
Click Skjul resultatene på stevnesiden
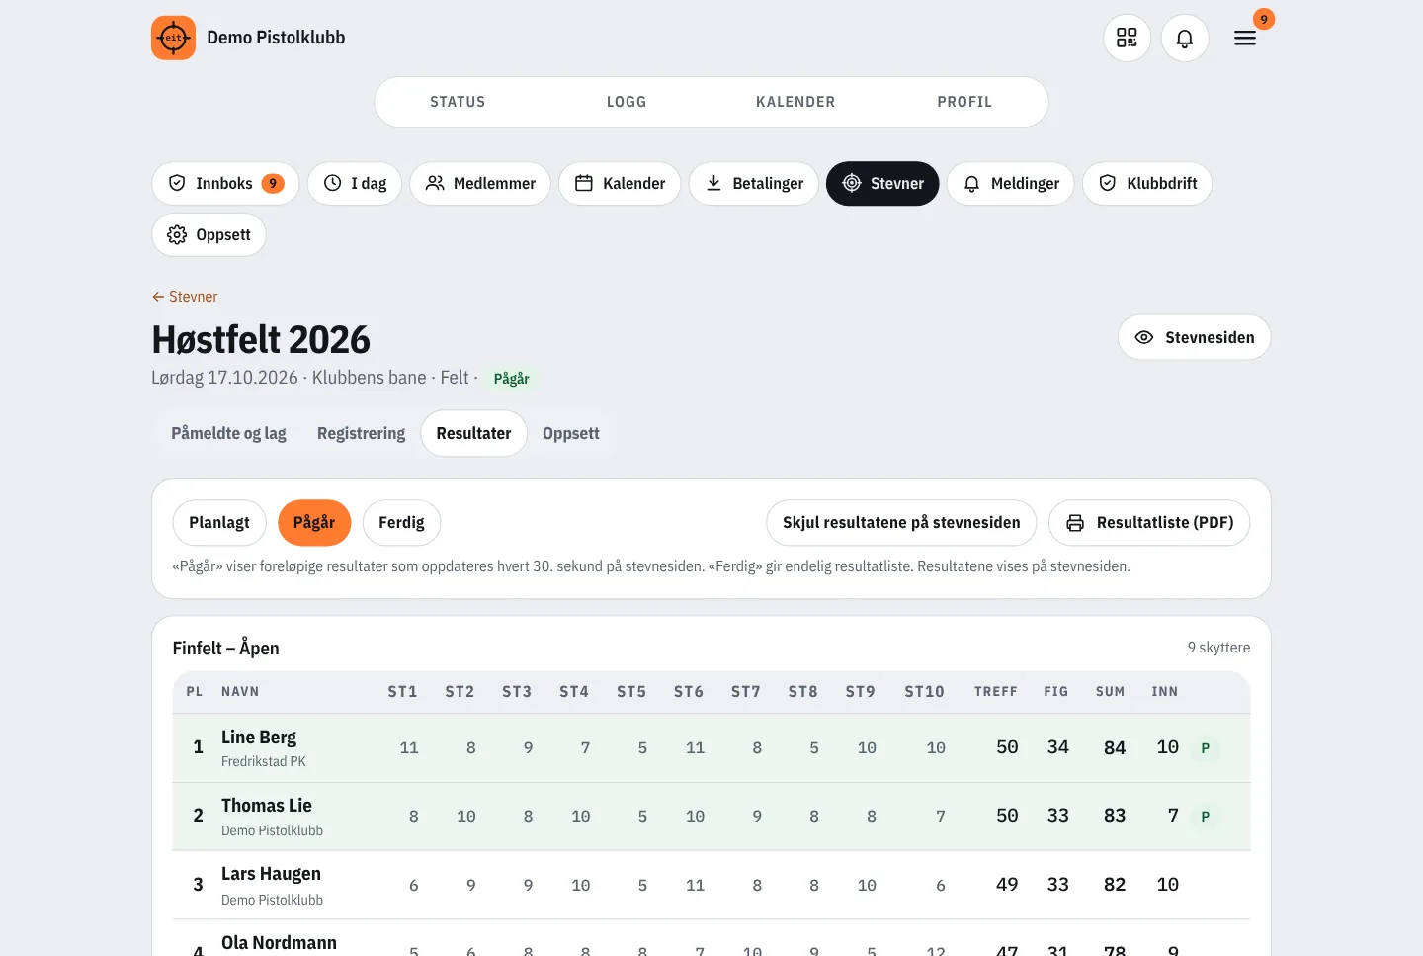[901, 522]
